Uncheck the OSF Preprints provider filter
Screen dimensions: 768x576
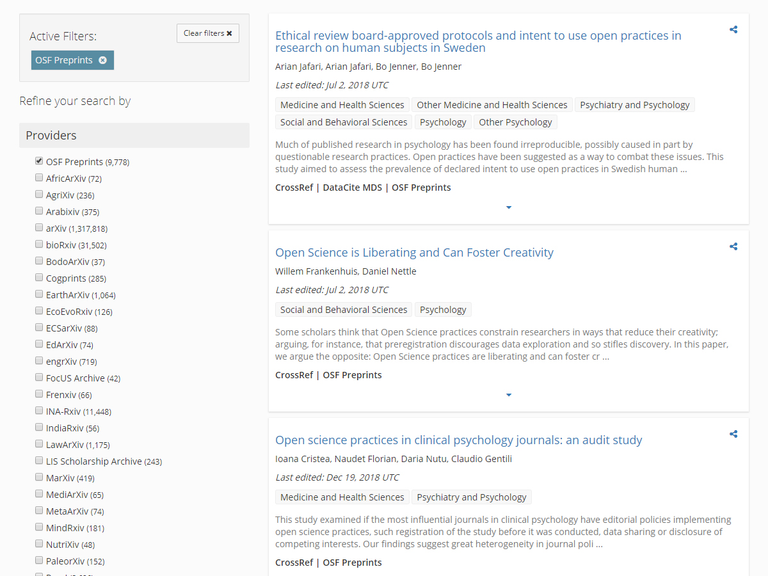point(39,161)
